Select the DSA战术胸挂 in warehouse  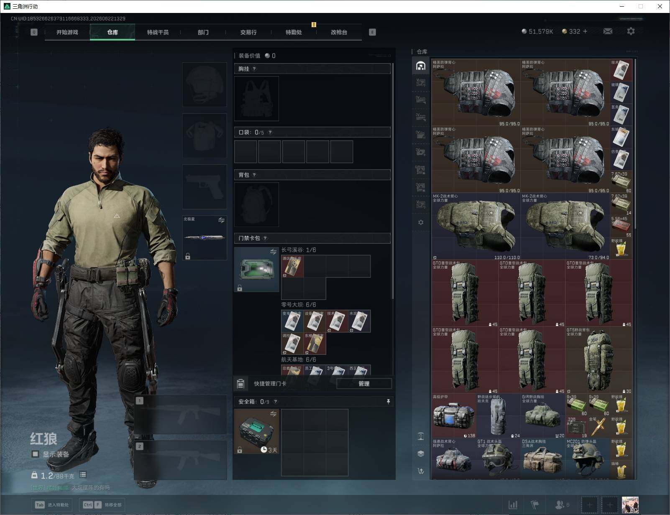(543, 459)
